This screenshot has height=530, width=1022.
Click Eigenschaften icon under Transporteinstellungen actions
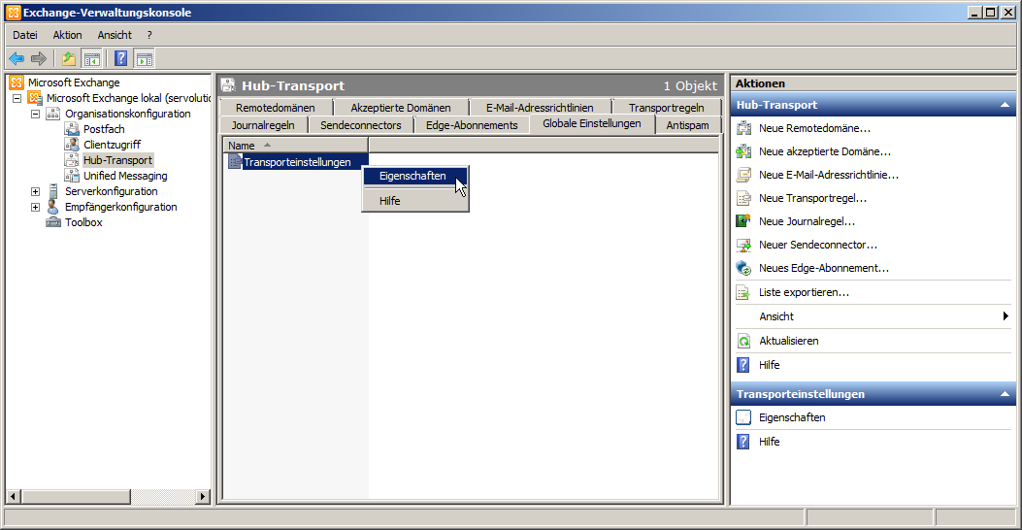coord(743,417)
